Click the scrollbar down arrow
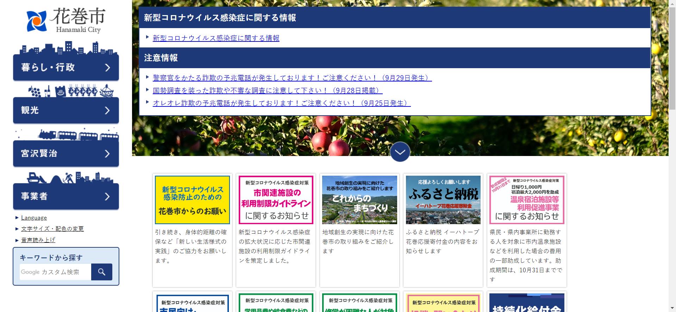Image resolution: width=676 pixels, height=312 pixels. [x=672, y=309]
